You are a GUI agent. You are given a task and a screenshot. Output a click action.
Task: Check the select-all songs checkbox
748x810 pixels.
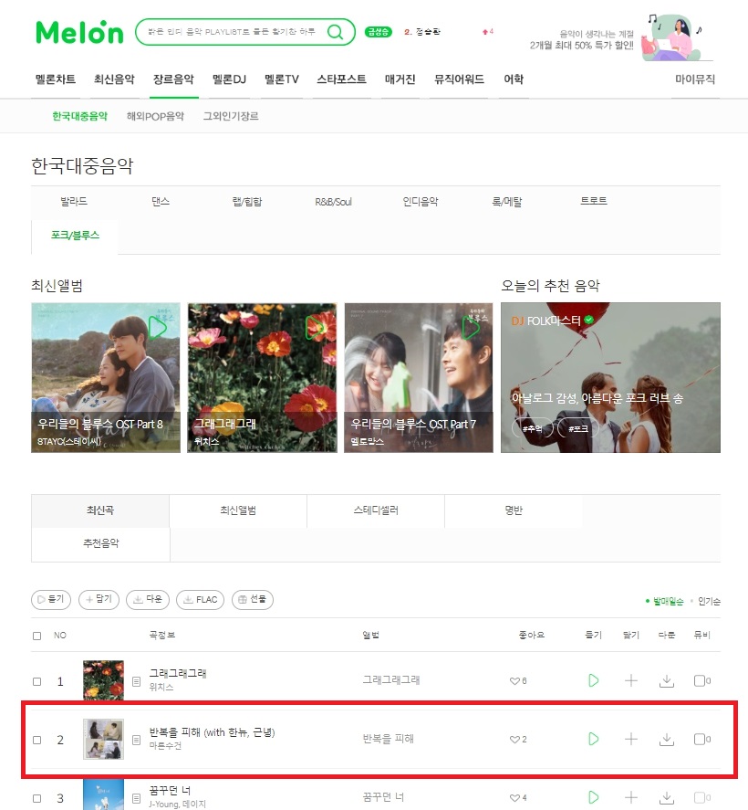37,636
